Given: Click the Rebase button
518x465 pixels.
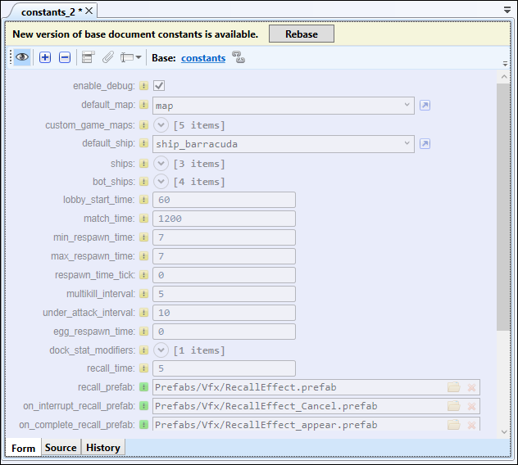Looking at the screenshot, I should coord(302,34).
